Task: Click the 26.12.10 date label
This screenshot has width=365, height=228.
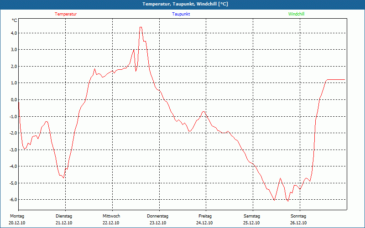Action: [298, 223]
